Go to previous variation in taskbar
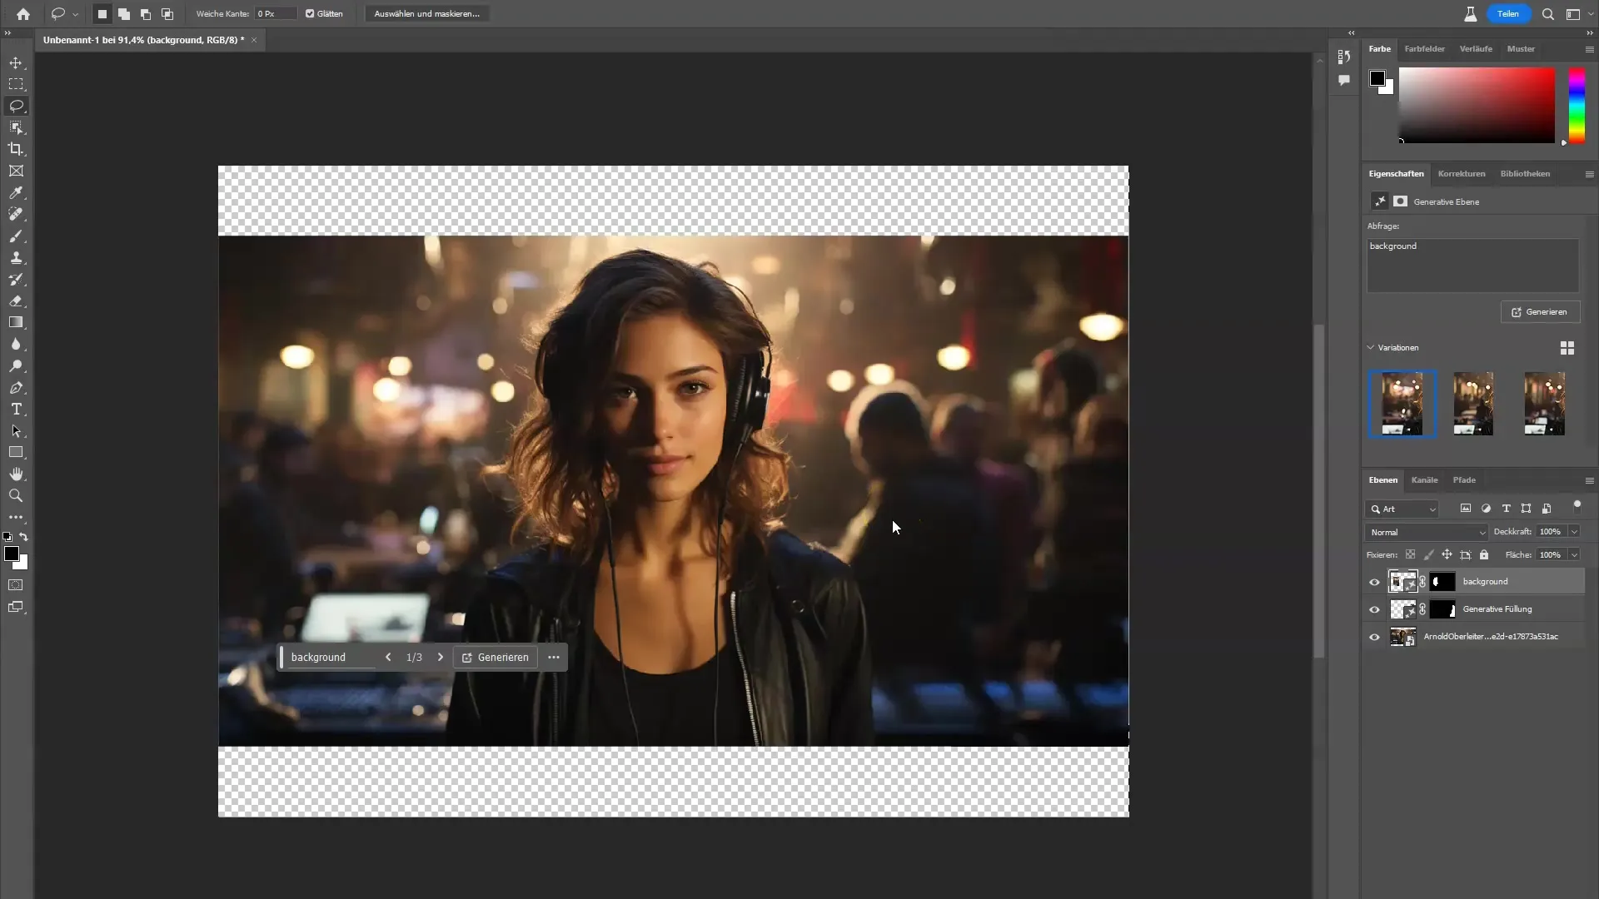 point(388,657)
